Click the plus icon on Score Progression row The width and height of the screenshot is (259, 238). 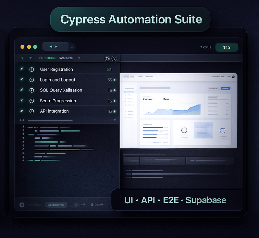[115, 101]
